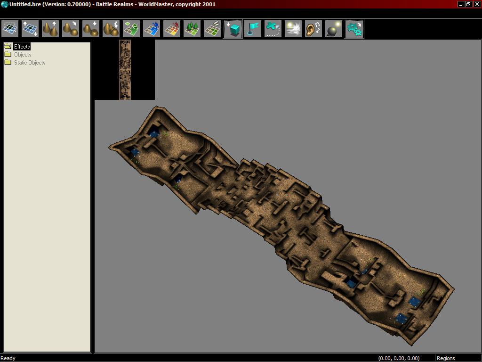Select the black sphere lighting tool
Image resolution: width=482 pixels, height=362 pixels.
334,29
